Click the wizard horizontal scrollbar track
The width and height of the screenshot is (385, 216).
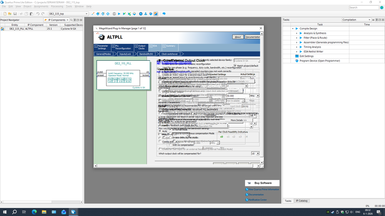(x=177, y=166)
